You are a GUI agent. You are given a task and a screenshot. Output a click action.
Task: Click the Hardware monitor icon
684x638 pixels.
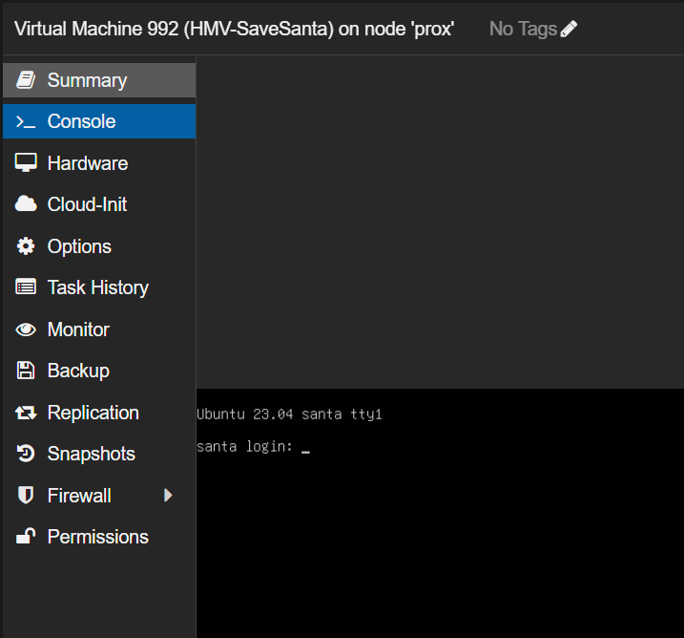point(26,163)
